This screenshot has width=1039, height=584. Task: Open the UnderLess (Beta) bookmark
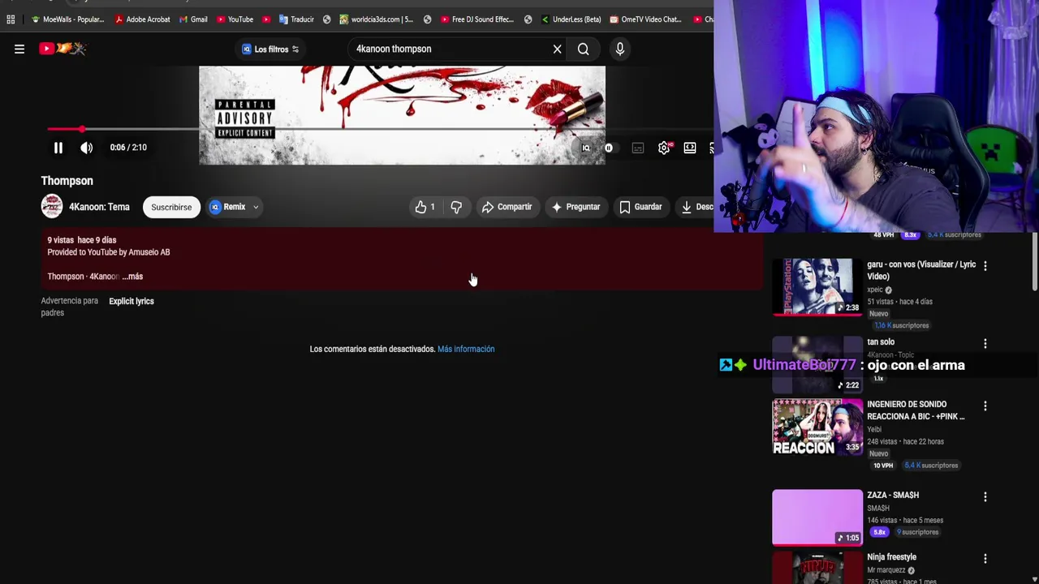571,19
